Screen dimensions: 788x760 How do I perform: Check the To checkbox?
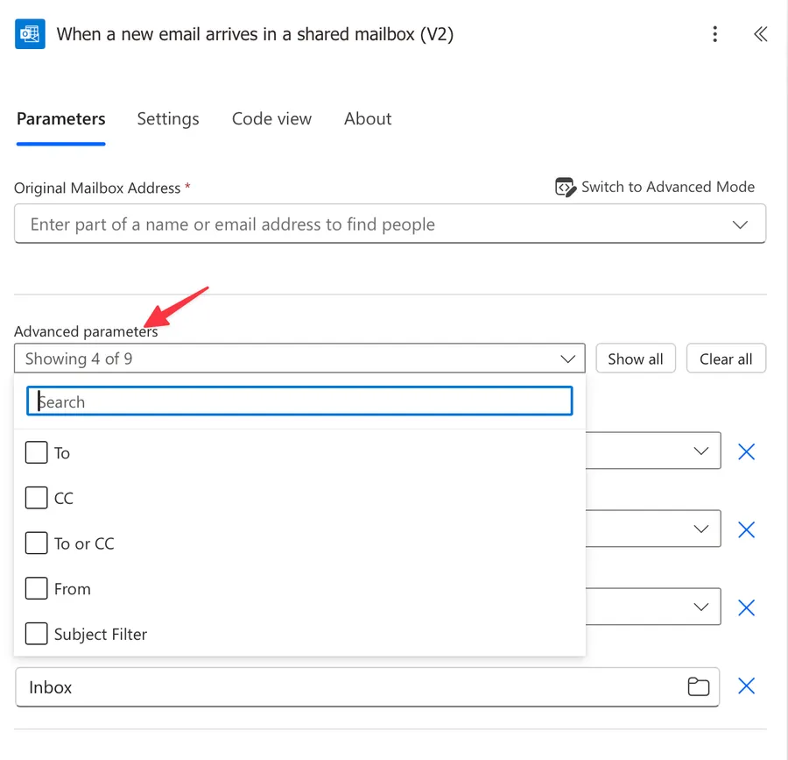click(x=36, y=452)
